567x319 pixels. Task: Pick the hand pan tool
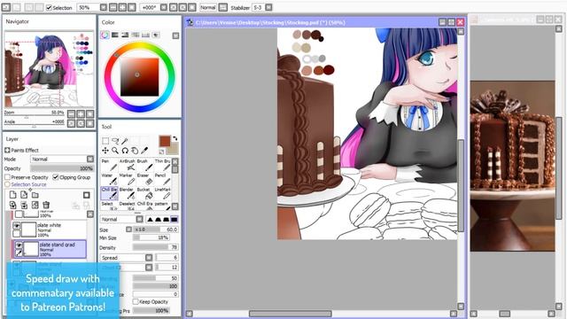135,151
